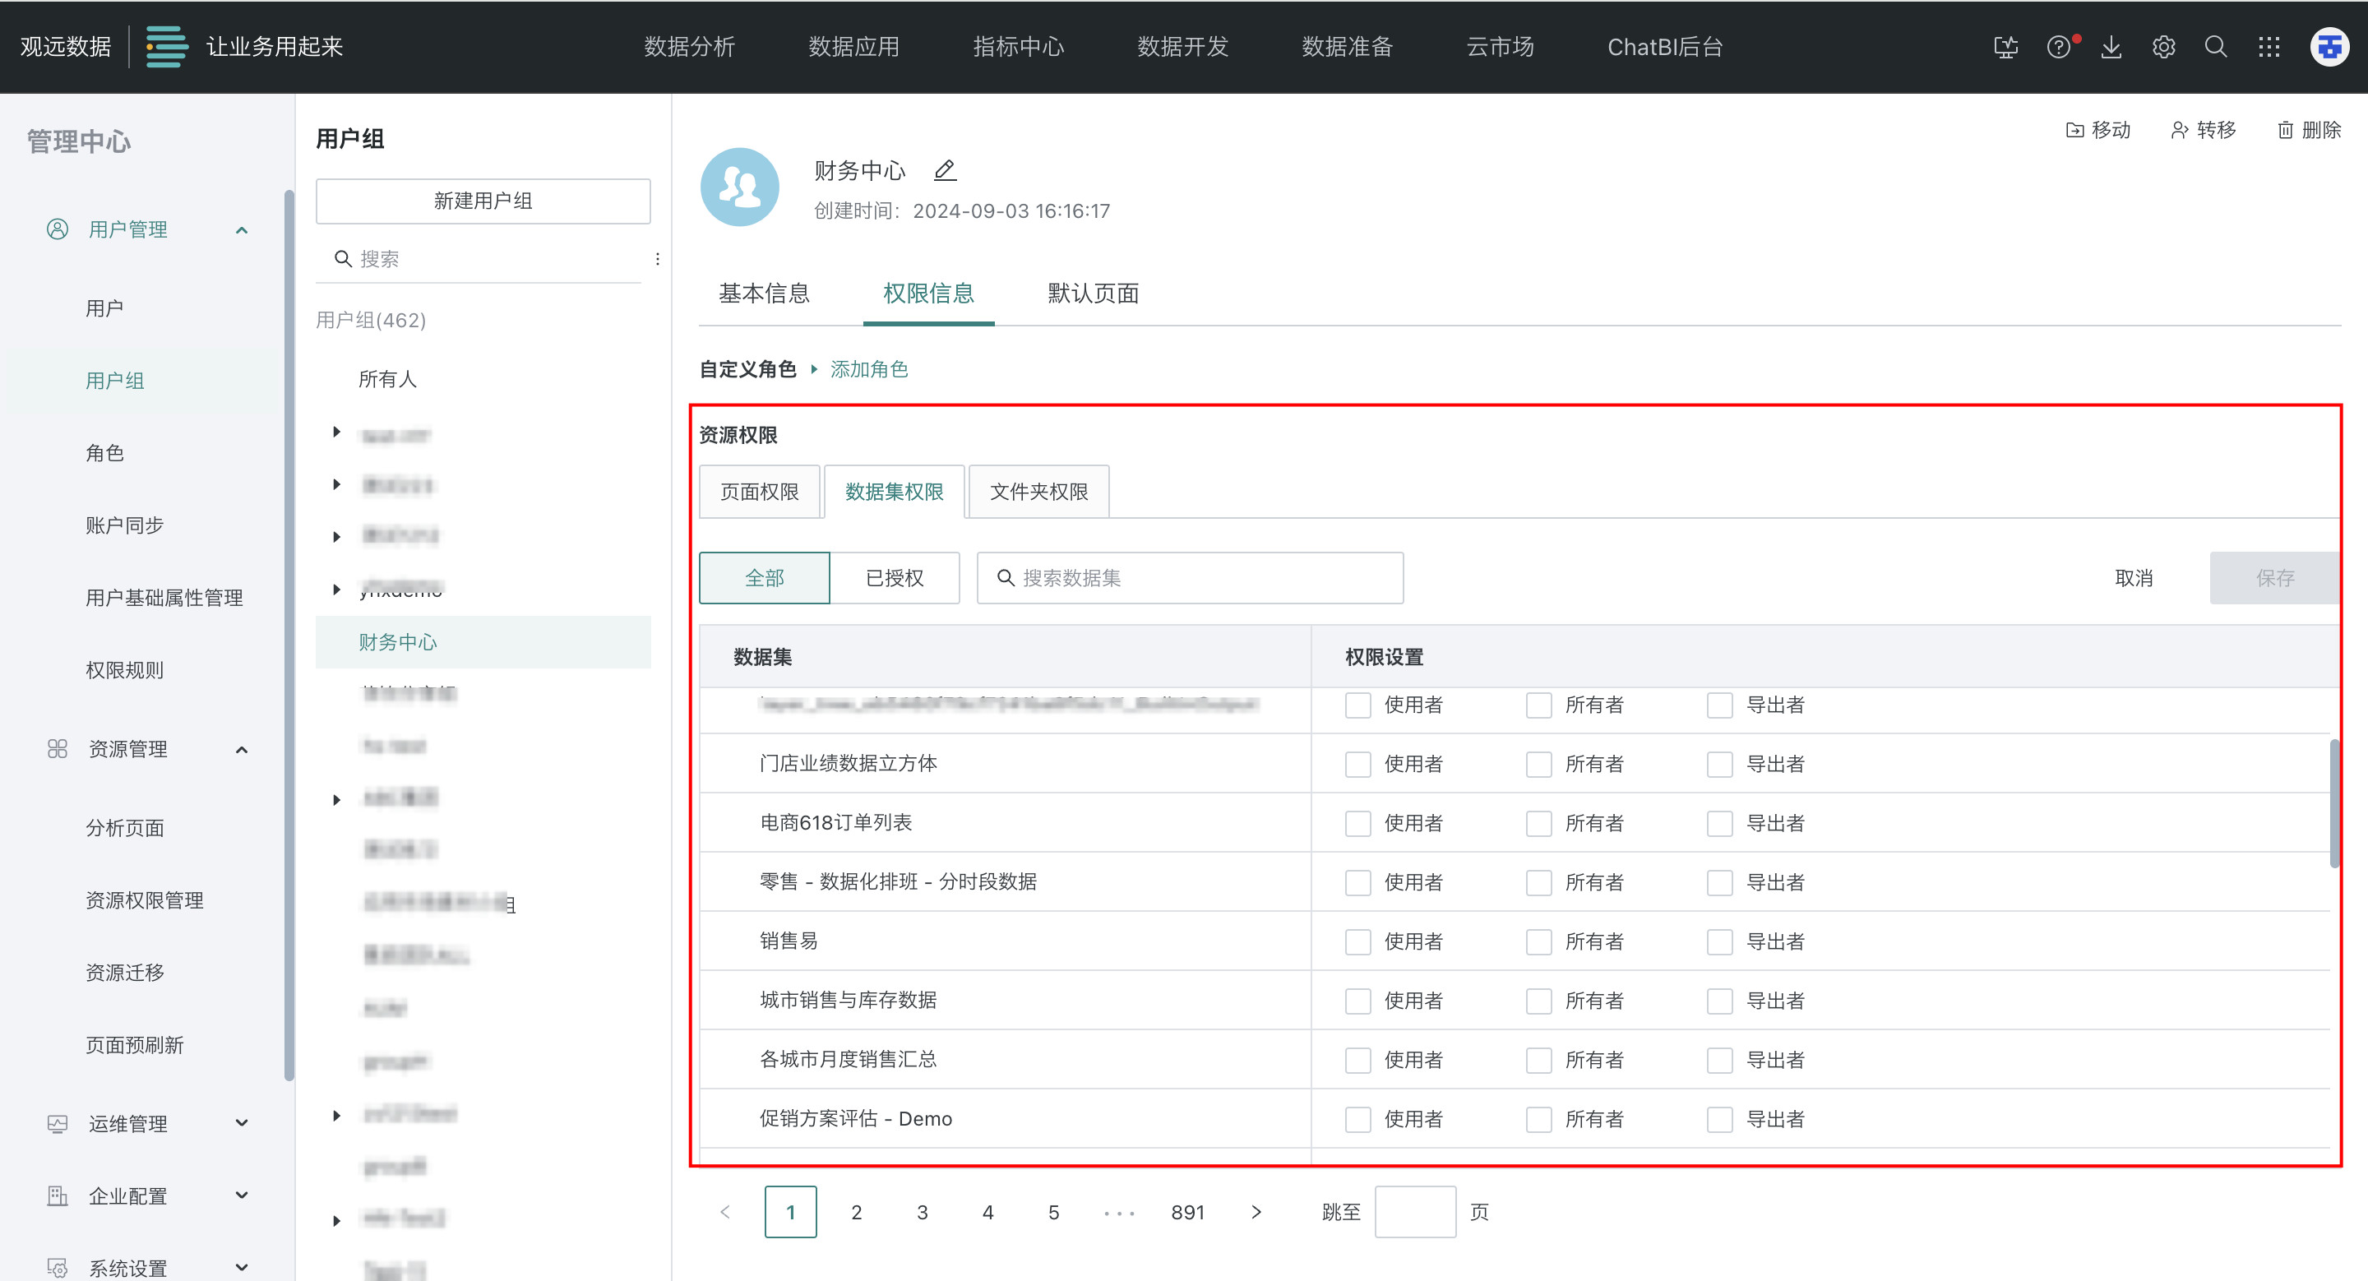Check 所有者 for 销售易 dataset
Screen dimensions: 2368x1281
click(x=1539, y=942)
